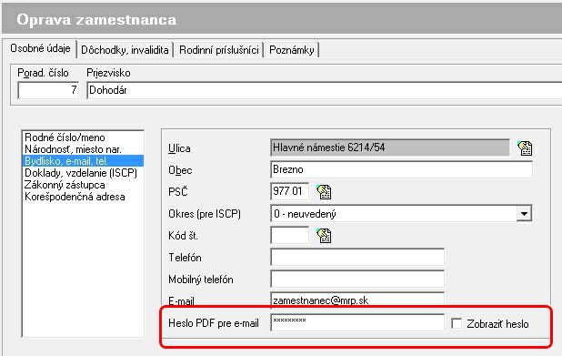Select Bydlisko, e-mail, tel. list item
The height and width of the screenshot is (356, 562).
point(83,161)
